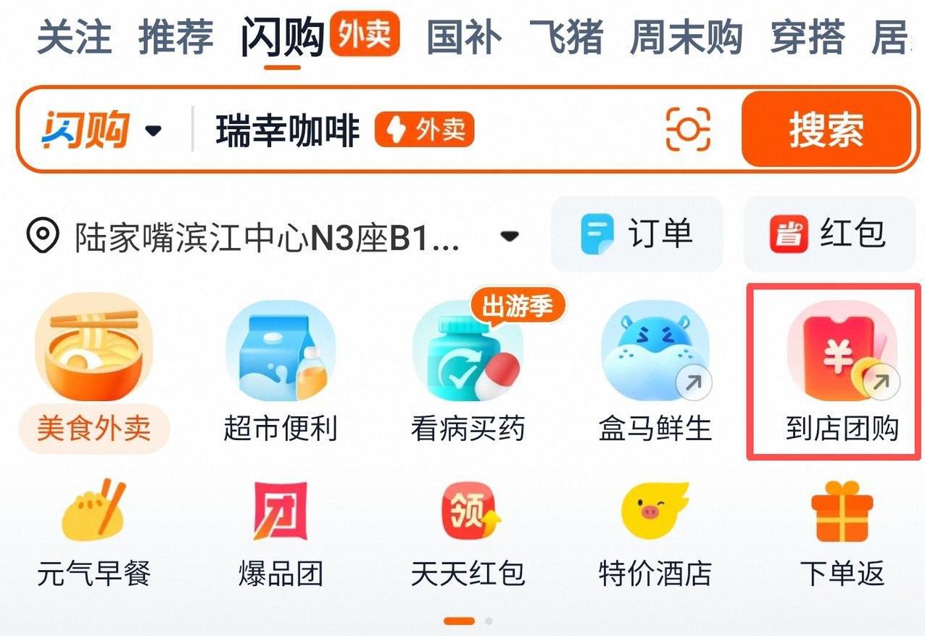Viewport: 925px width, 636px height.
Task: Open the 下单返 gift box icon
Action: pyautogui.click(x=842, y=511)
